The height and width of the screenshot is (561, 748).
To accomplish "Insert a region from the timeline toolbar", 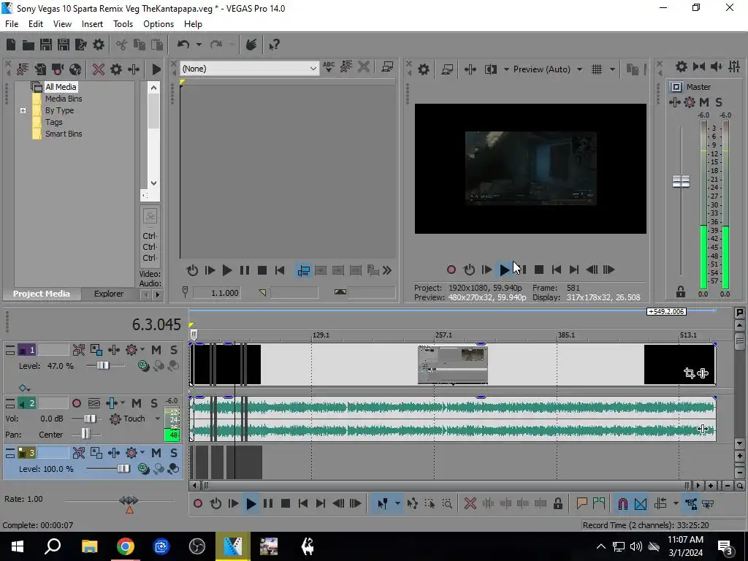I will [x=599, y=503].
